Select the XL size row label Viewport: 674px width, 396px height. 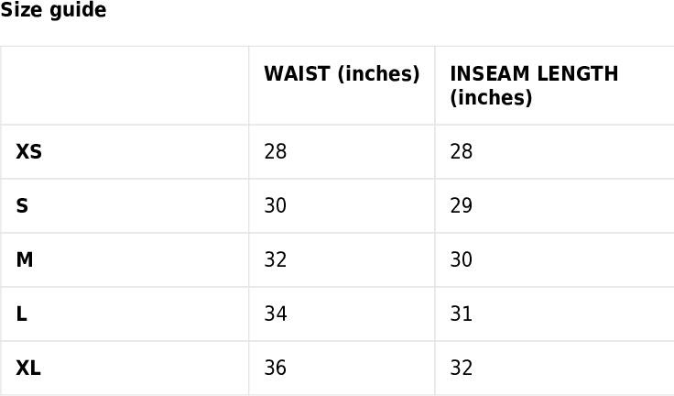(x=28, y=368)
